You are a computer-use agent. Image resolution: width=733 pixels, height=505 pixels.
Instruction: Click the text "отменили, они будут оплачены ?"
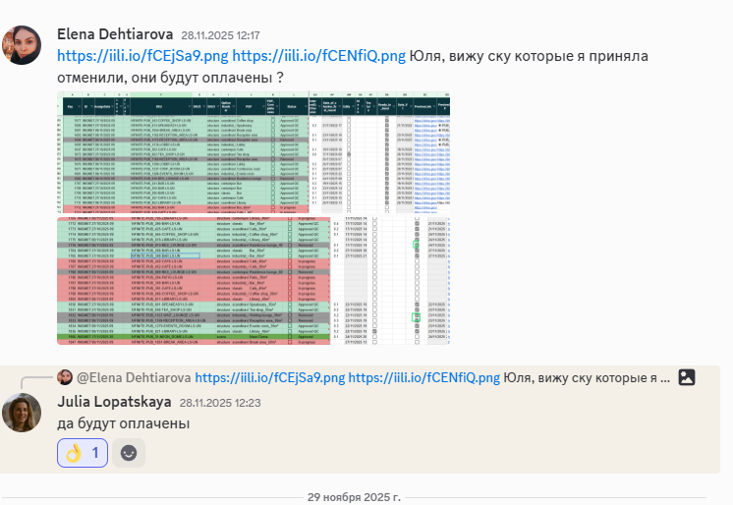170,78
